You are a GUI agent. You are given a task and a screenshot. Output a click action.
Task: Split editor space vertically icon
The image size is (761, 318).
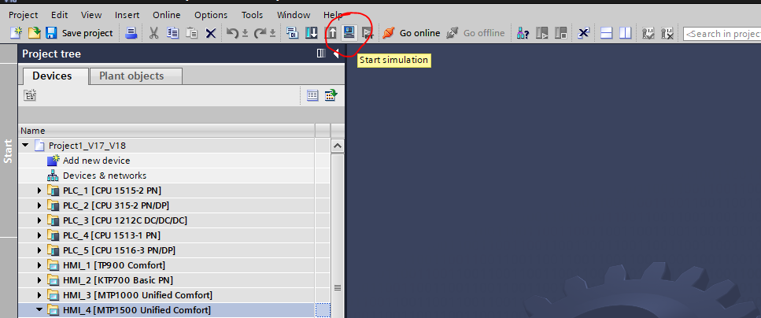click(625, 33)
